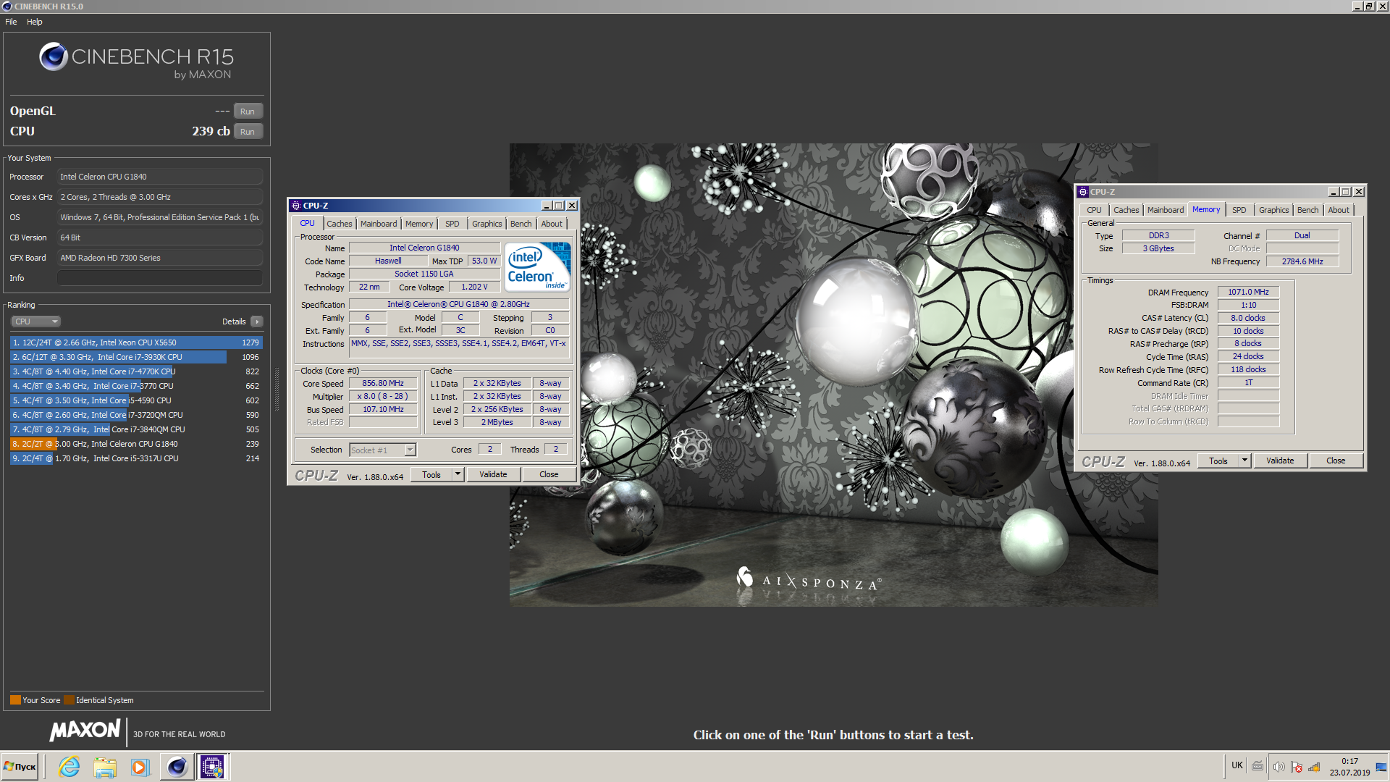Select ranking row Intel Core i5-4590 CPU
1390x782 pixels.
pyautogui.click(x=136, y=400)
